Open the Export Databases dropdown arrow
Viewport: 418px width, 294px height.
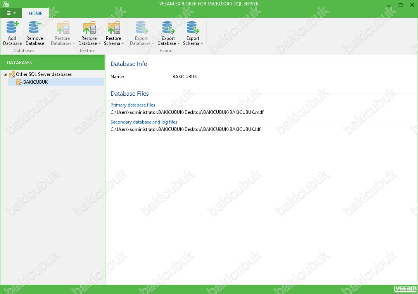pos(153,44)
